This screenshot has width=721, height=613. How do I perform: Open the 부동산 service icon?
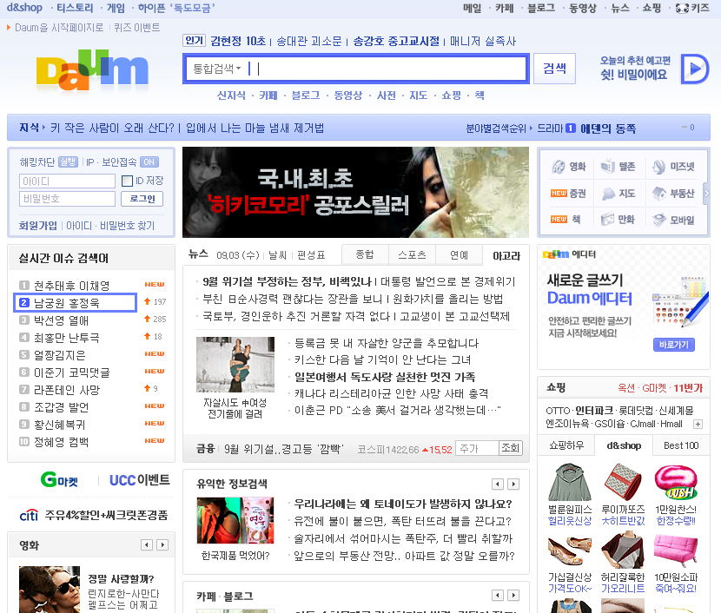click(673, 194)
